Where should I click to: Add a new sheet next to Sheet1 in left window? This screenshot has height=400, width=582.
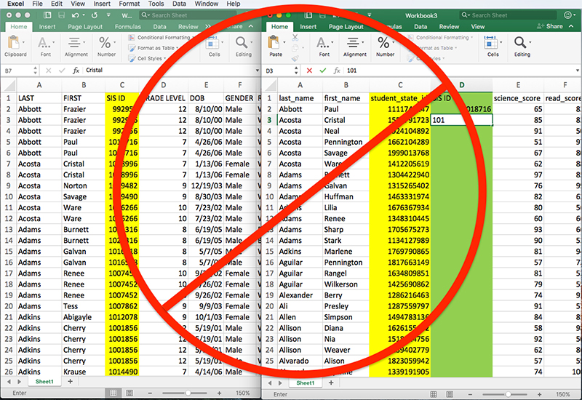[71, 382]
